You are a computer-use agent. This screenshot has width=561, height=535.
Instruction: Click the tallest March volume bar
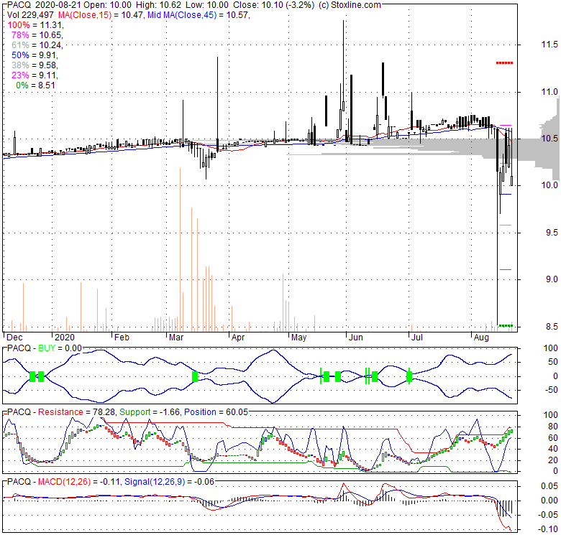pyautogui.click(x=180, y=250)
